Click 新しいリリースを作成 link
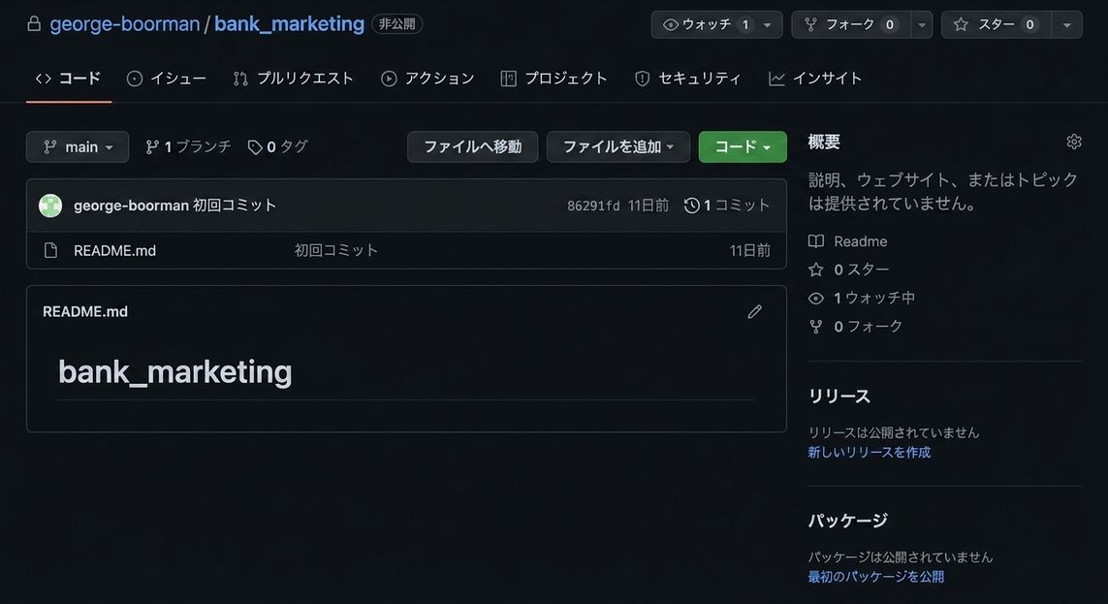 tap(870, 452)
